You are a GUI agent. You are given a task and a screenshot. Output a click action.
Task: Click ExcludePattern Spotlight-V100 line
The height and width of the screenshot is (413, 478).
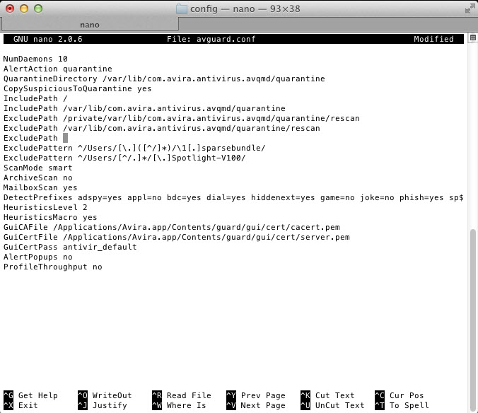pyautogui.click(x=124, y=158)
